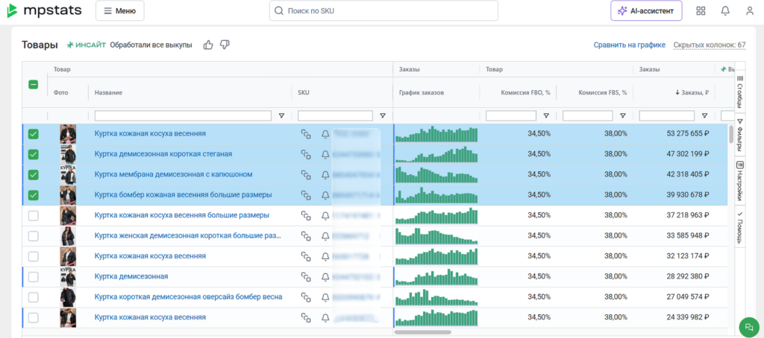Screen dimensions: 764x338
Task: Click the mpstats logo
Action: (44, 10)
